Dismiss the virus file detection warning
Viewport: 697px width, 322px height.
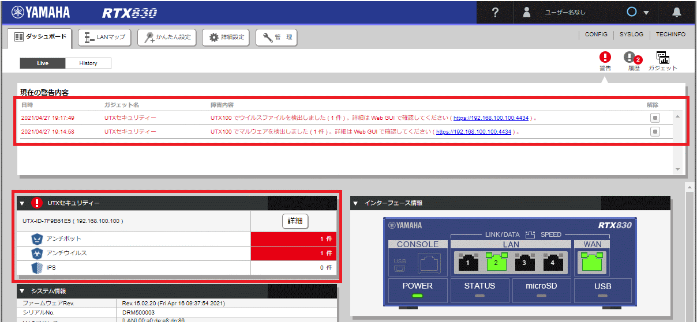pos(655,118)
